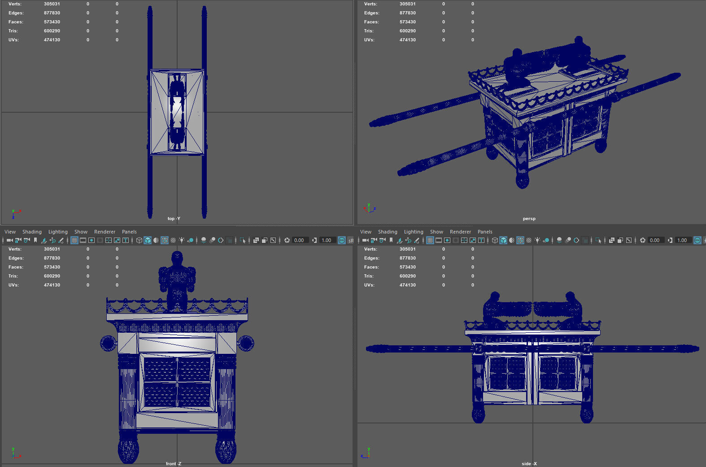
Task: Toggle Field Chart in front panel toolbar
Action: 109,240
